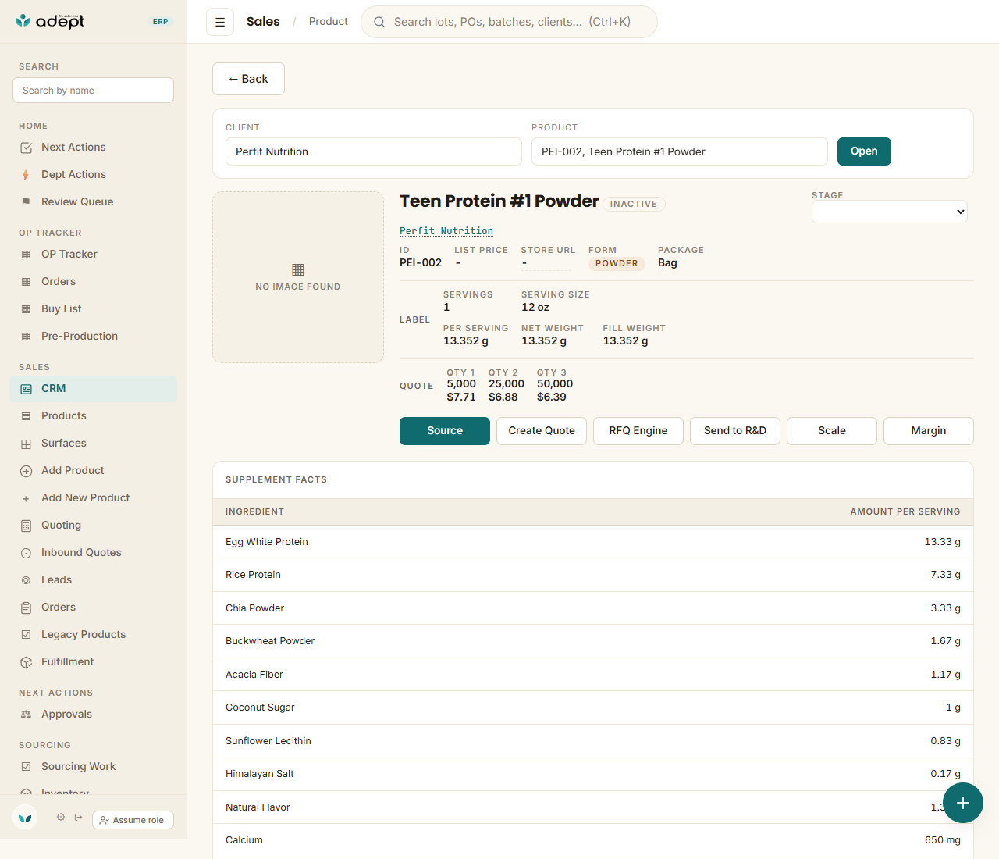
Task: Open settings gear in sidebar footer
Action: click(61, 817)
